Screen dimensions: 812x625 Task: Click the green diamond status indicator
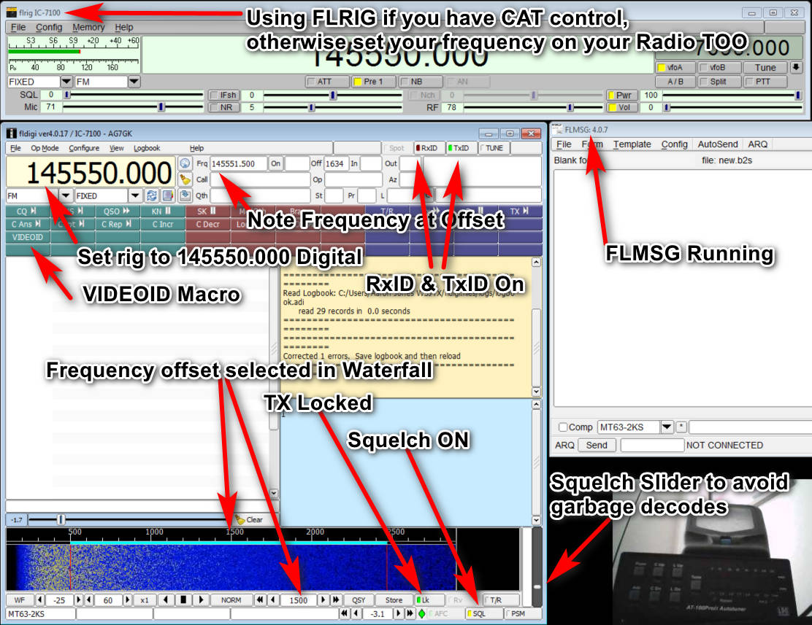tap(422, 613)
